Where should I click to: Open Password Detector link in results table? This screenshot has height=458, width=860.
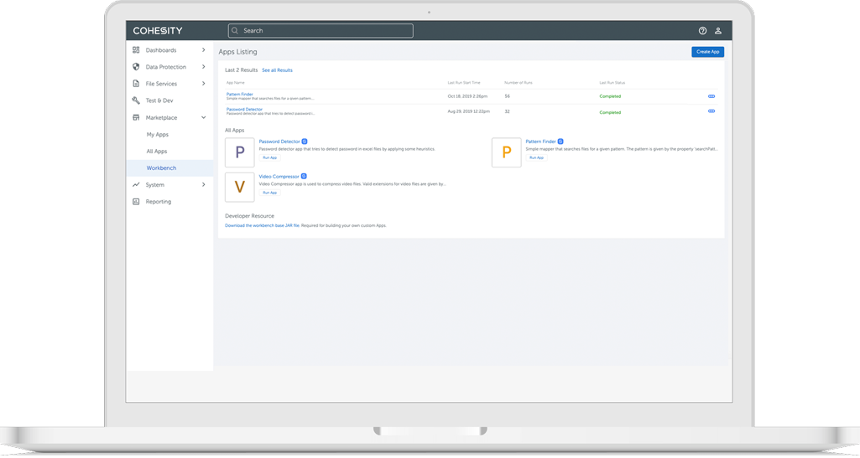[245, 110]
